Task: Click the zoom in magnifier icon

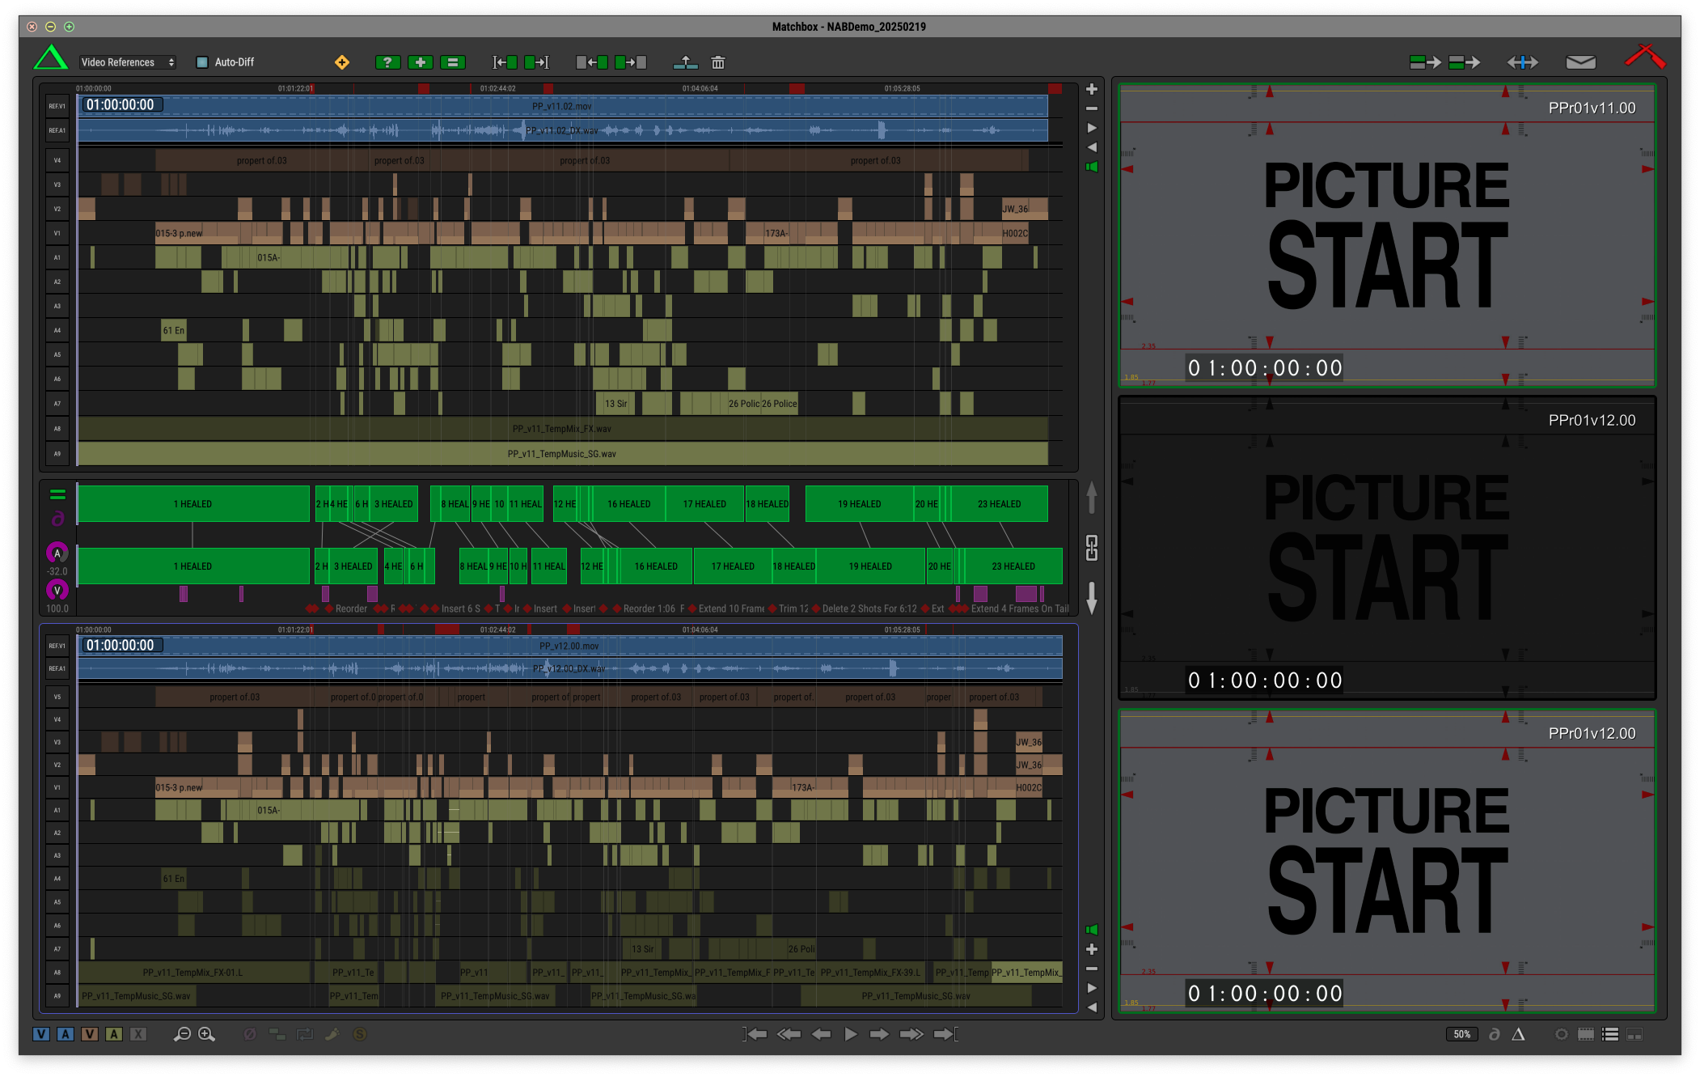Action: point(207,1034)
